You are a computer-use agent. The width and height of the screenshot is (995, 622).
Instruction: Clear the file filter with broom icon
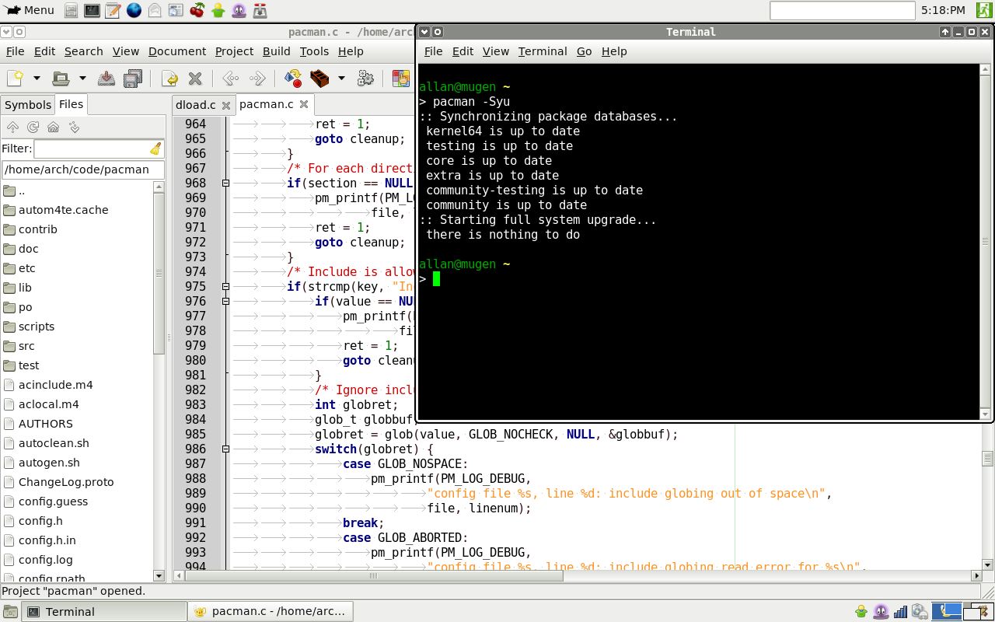(155, 149)
